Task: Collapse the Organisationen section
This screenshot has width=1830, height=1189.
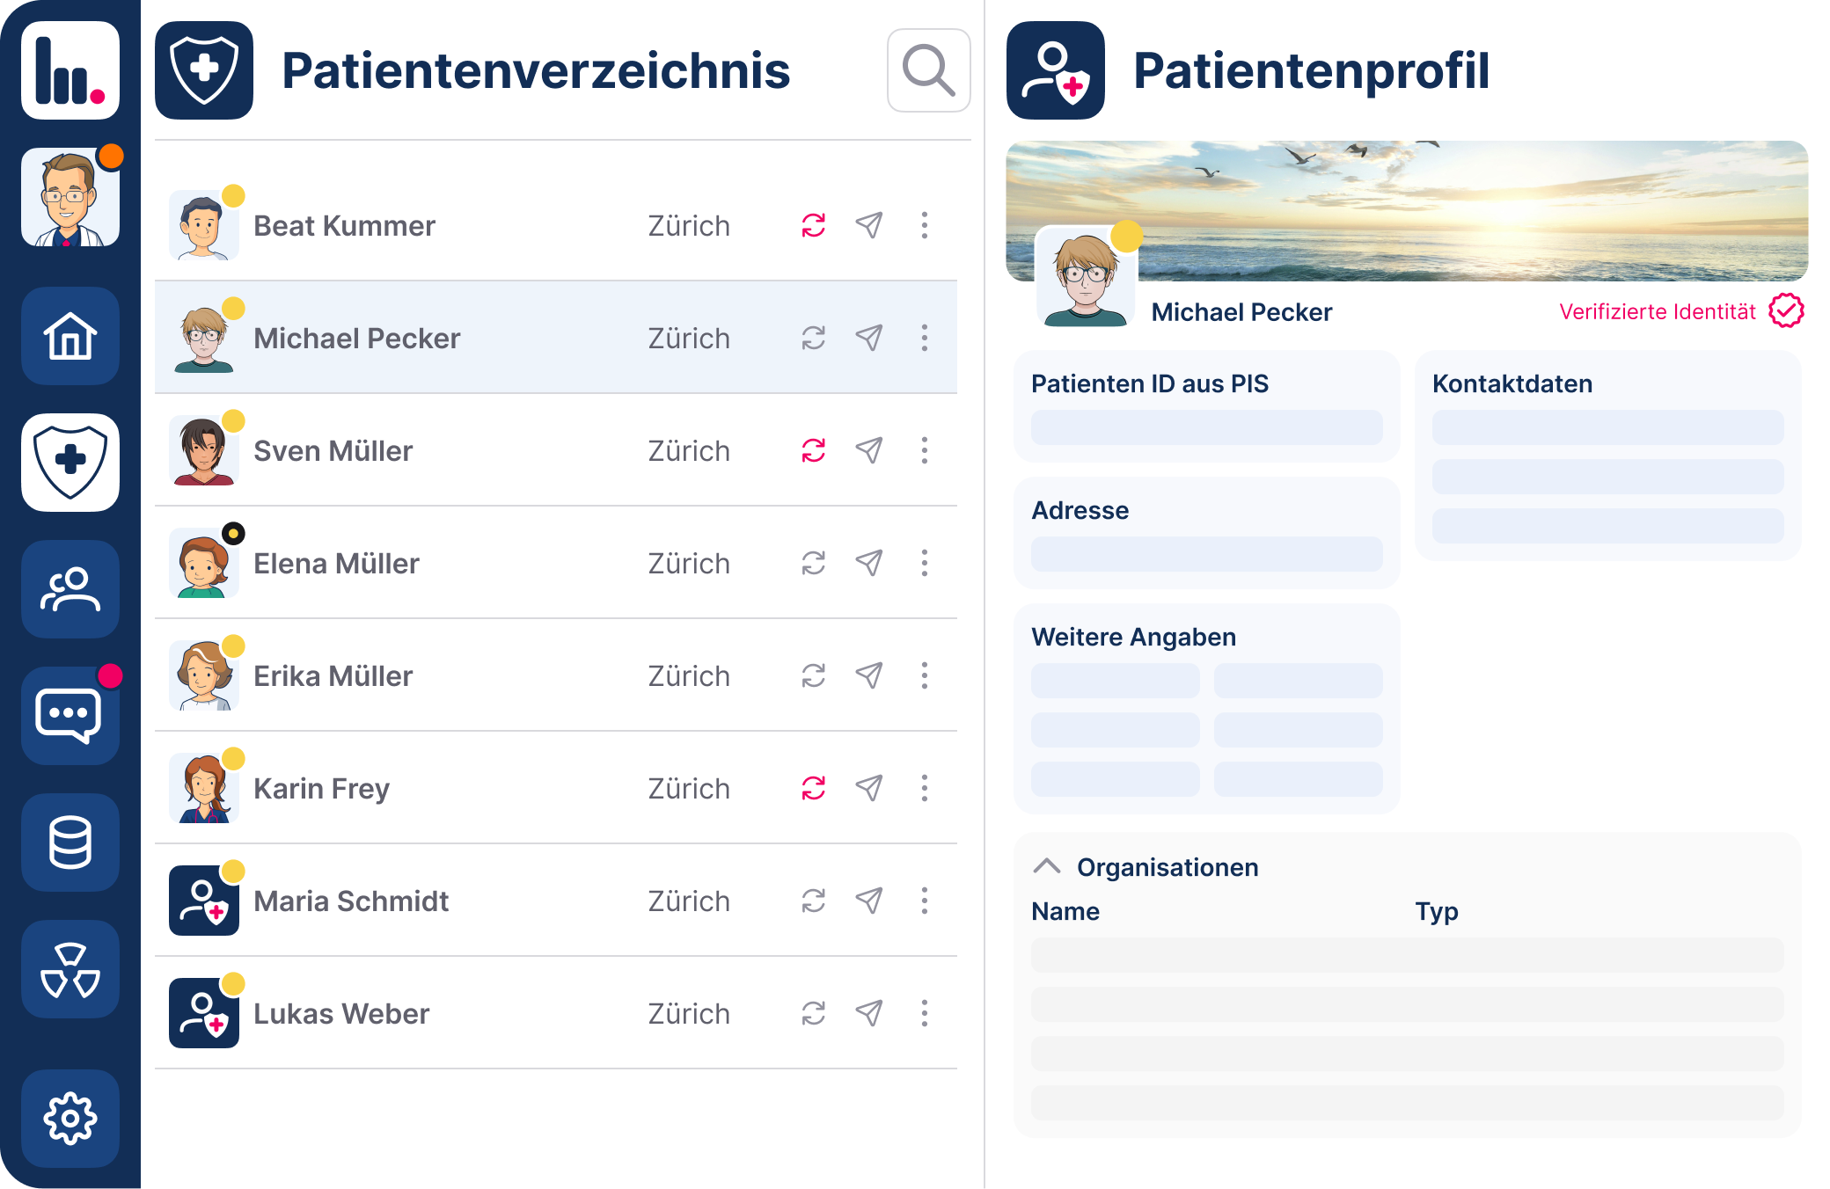Action: pos(1047,866)
